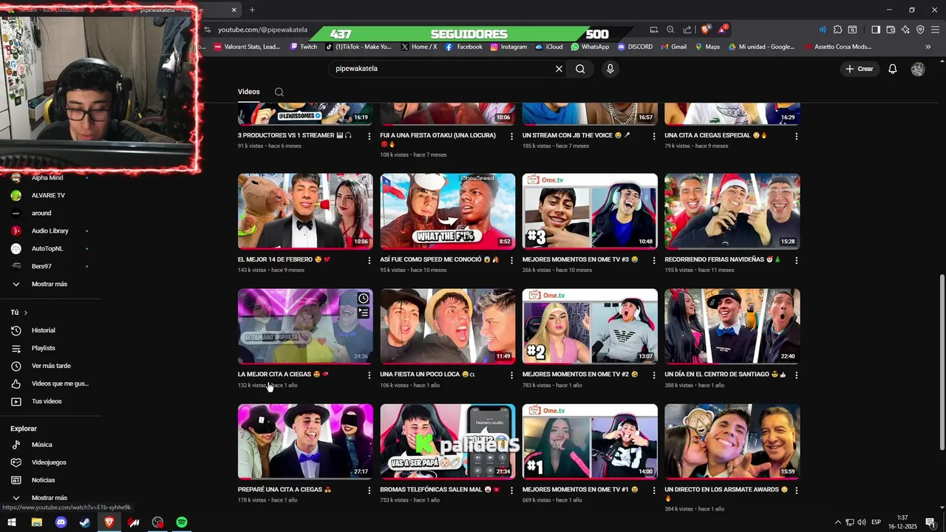This screenshot has height=532, width=946.
Task: Open Discord from the taskbar
Action: (61, 522)
